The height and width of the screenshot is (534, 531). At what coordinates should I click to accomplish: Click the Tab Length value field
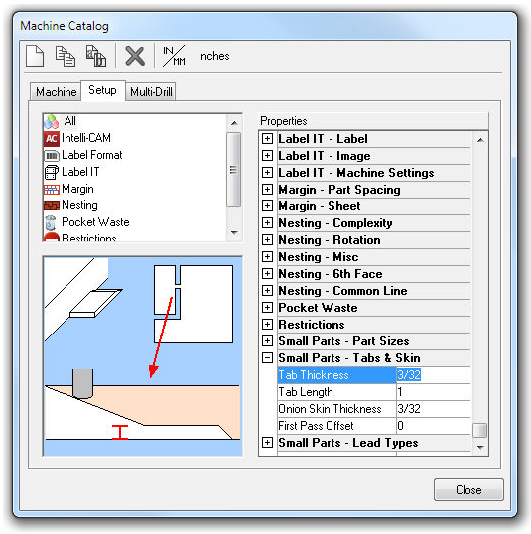(434, 392)
